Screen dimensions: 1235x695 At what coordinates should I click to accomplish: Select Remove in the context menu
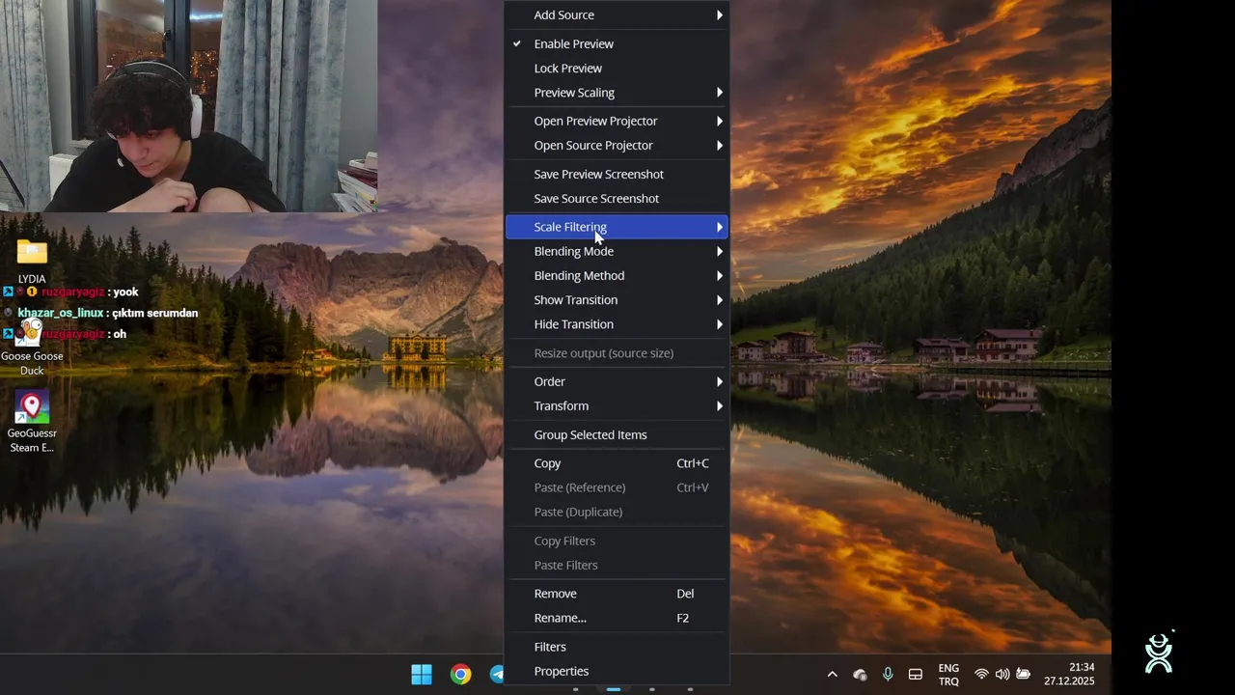pos(617,594)
